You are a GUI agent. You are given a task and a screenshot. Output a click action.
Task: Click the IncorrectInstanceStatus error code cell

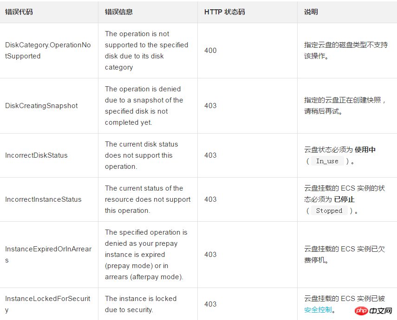coord(43,199)
